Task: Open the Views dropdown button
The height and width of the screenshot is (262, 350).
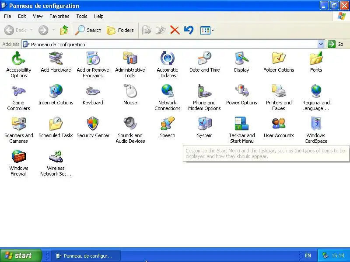Action: [x=207, y=30]
